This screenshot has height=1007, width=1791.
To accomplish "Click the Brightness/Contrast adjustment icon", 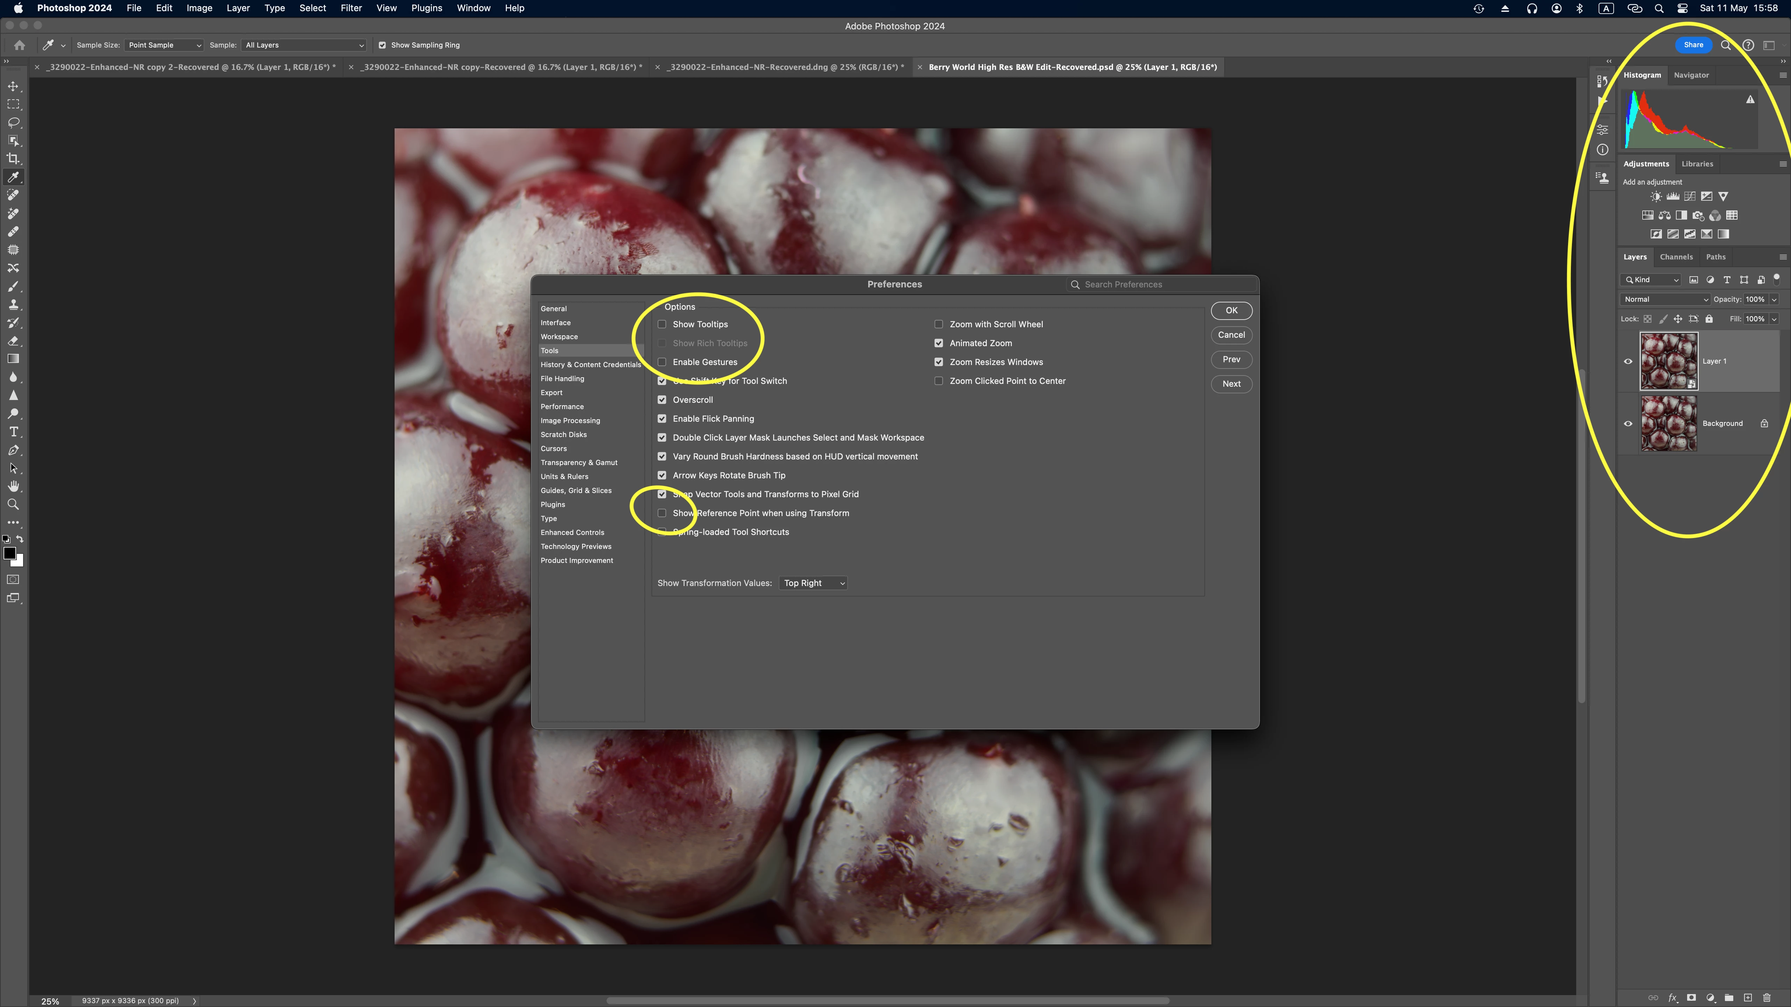I will coord(1656,197).
